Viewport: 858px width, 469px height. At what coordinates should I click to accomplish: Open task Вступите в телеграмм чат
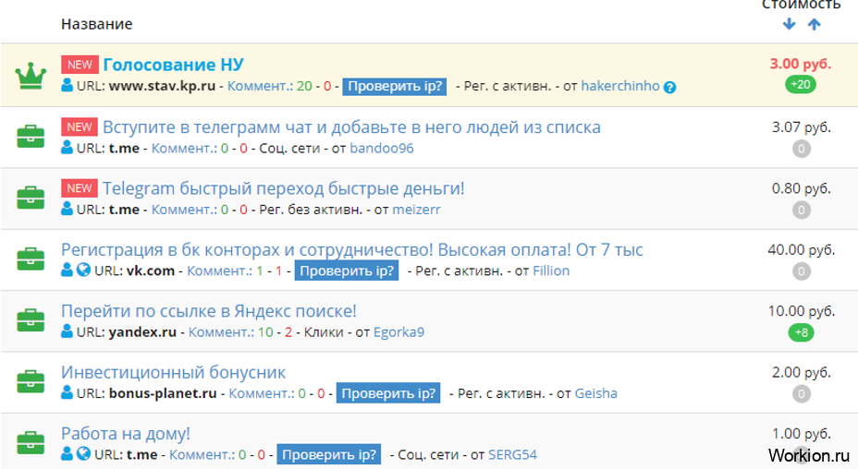(x=352, y=127)
